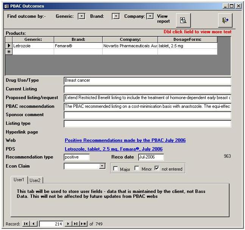Expand the Econ Claim combo box
This screenshot has width=245, height=230.
point(102,166)
